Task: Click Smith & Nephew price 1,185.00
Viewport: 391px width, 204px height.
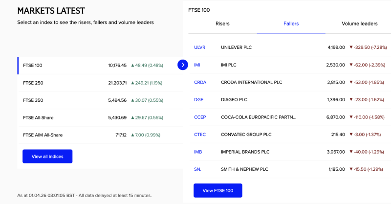Action: pos(337,169)
